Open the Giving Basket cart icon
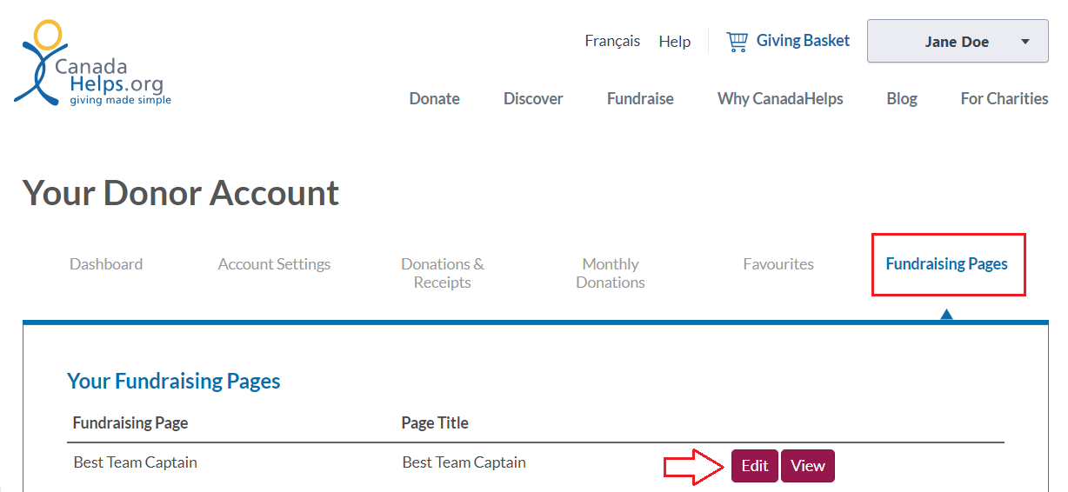The image size is (1068, 492). [x=737, y=41]
